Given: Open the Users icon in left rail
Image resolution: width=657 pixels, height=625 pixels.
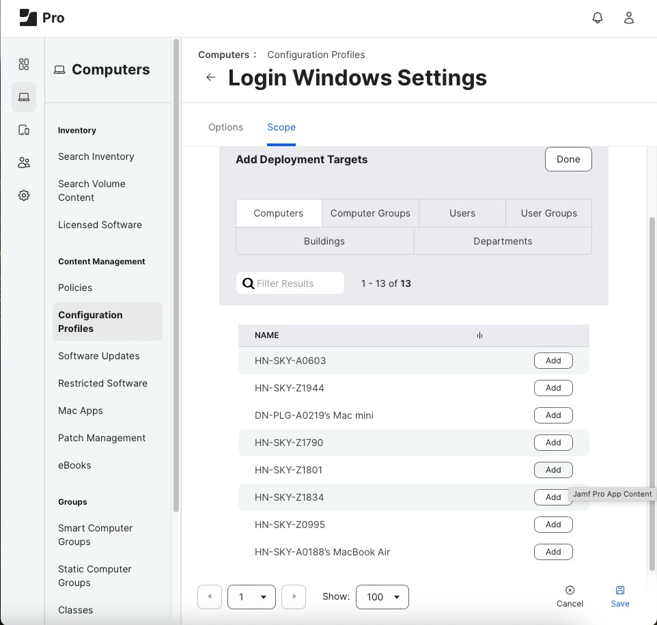Looking at the screenshot, I should coord(24,163).
